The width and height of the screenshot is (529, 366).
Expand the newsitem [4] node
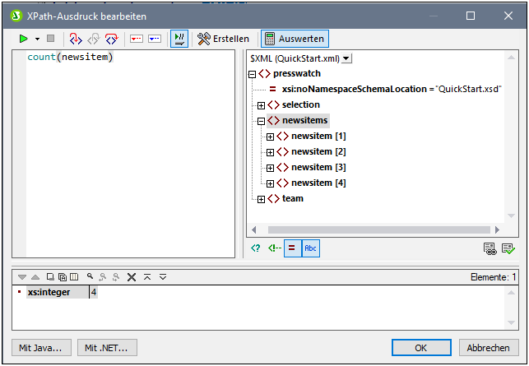(270, 183)
